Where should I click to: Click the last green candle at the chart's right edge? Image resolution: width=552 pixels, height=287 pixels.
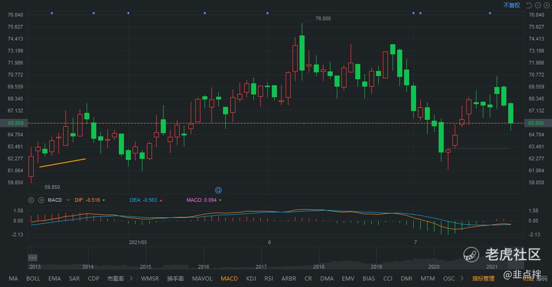511,113
